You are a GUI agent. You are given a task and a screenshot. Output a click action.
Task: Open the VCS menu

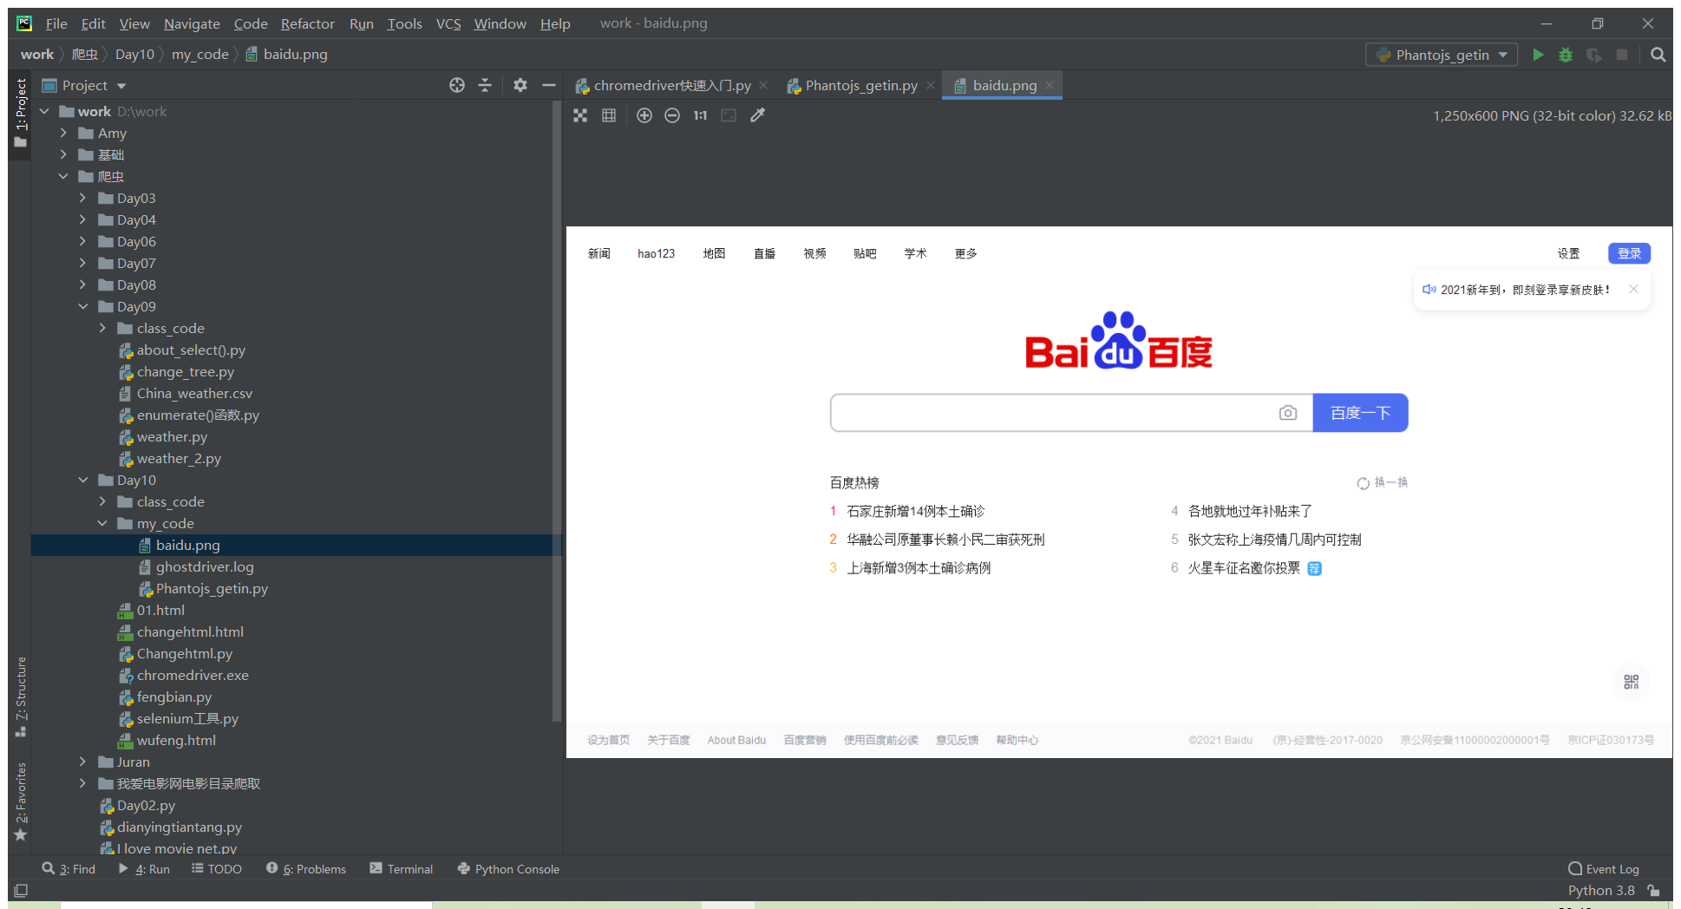tap(448, 23)
